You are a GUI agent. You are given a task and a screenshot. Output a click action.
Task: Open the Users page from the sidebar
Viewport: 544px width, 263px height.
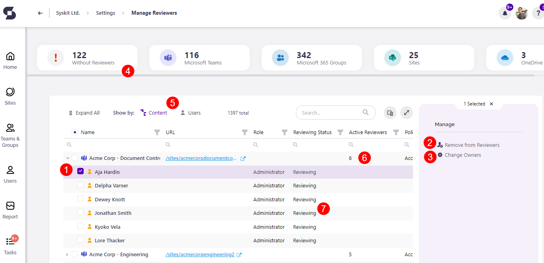10,173
